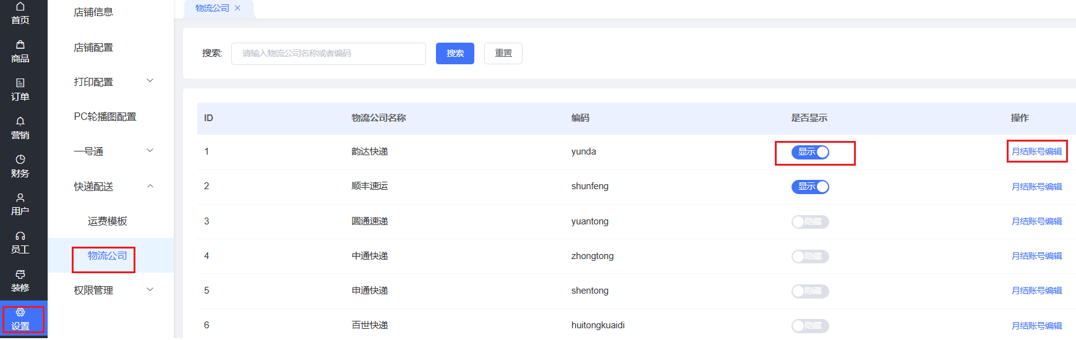Open 店铺配置 menu item
Image resolution: width=1076 pixels, height=340 pixels.
[93, 48]
